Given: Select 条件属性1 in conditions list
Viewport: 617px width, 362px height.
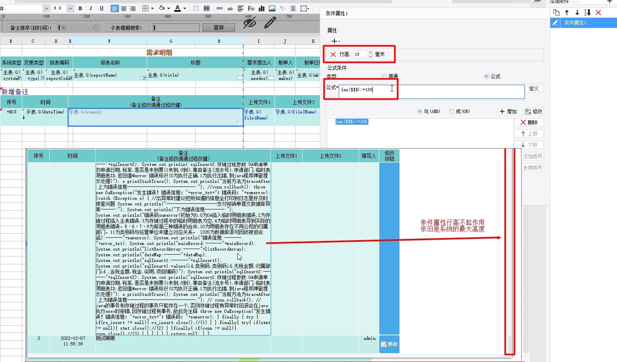Looking at the screenshot, I should pos(583,23).
